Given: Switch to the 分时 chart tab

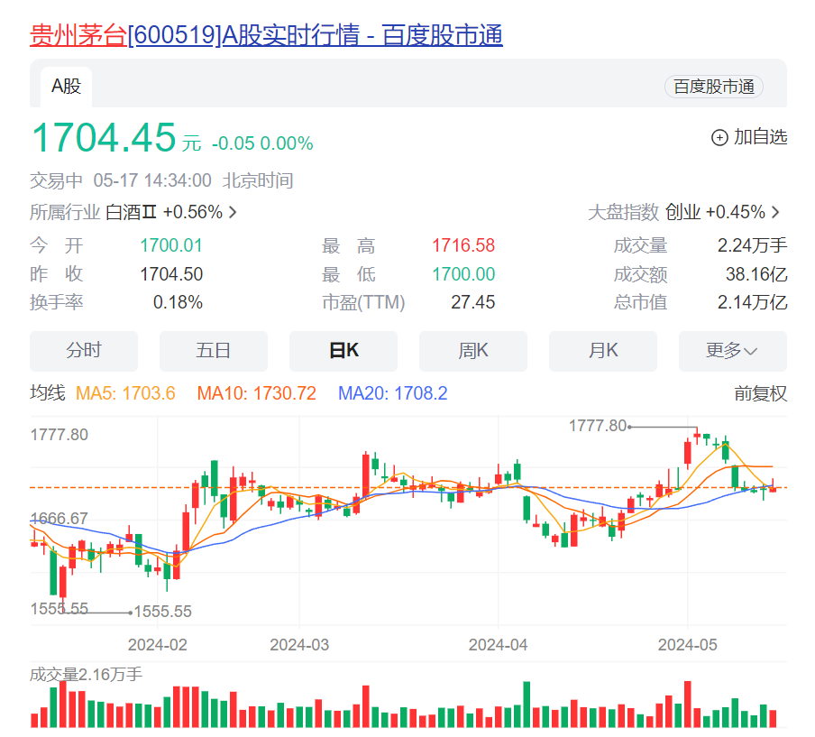Looking at the screenshot, I should click(x=84, y=351).
